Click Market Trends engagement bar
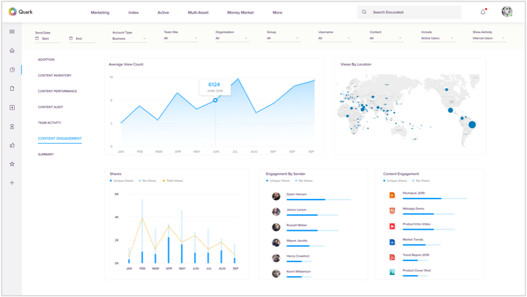Screen dimensions: 527x297 422,245
